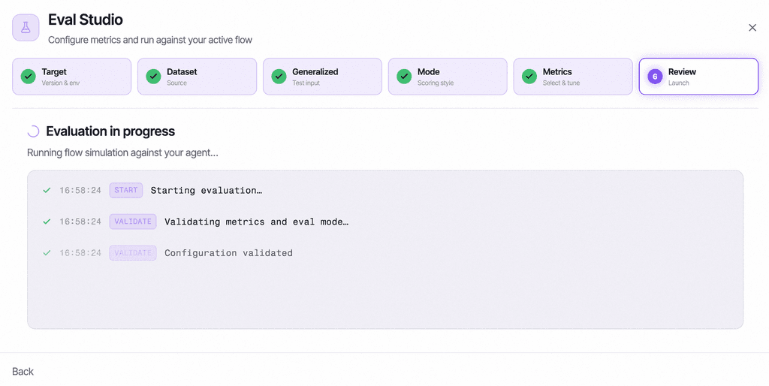Click the 'Configure metrics and run' subtitle
Image resolution: width=769 pixels, height=386 pixels.
(x=150, y=40)
